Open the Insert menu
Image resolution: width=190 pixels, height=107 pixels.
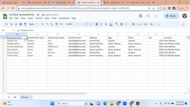tap(30, 18)
